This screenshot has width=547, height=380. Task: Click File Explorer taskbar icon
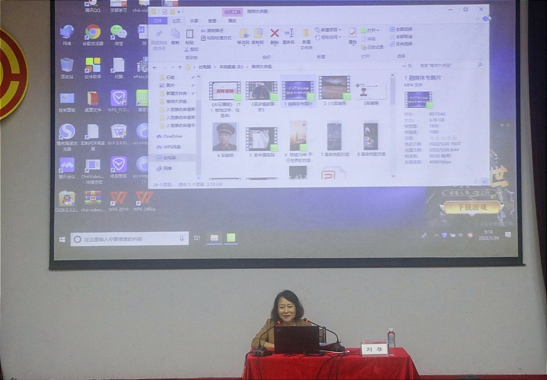coord(214,238)
